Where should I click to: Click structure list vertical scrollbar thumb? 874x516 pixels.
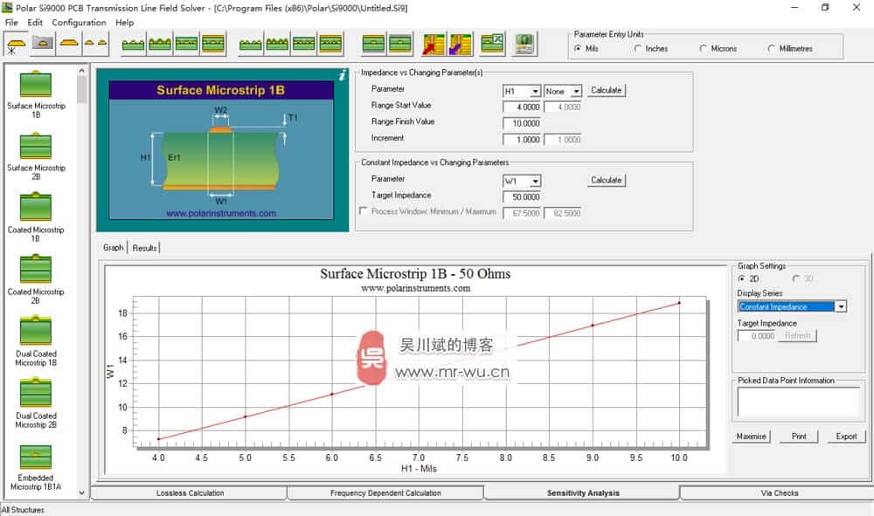pos(82,90)
